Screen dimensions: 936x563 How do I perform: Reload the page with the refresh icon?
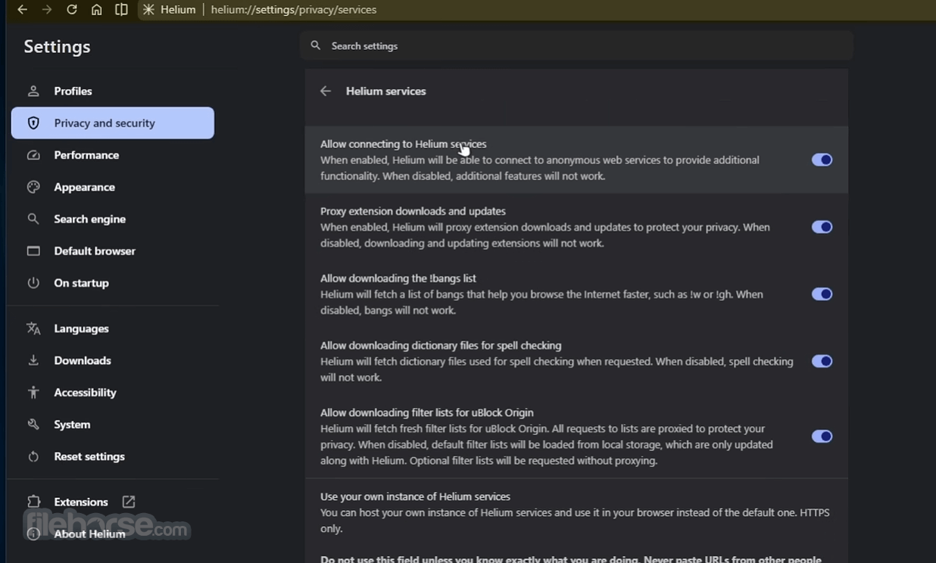coord(72,9)
